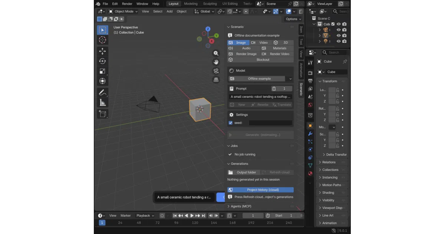Image resolution: width=445 pixels, height=234 pixels.
Task: Open the Offline example model dropdown arrow
Action: click(x=290, y=79)
